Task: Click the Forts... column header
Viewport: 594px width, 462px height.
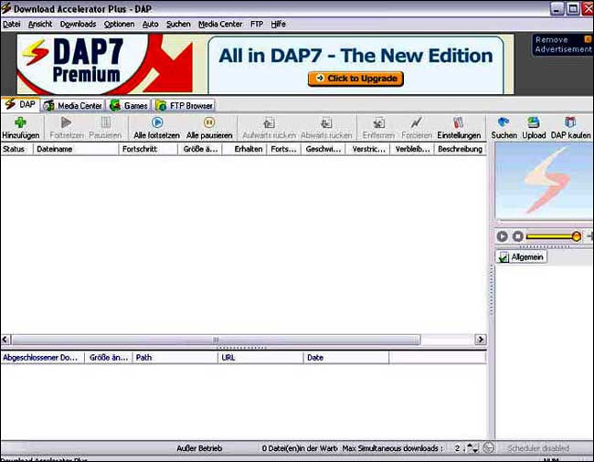Action: click(284, 149)
